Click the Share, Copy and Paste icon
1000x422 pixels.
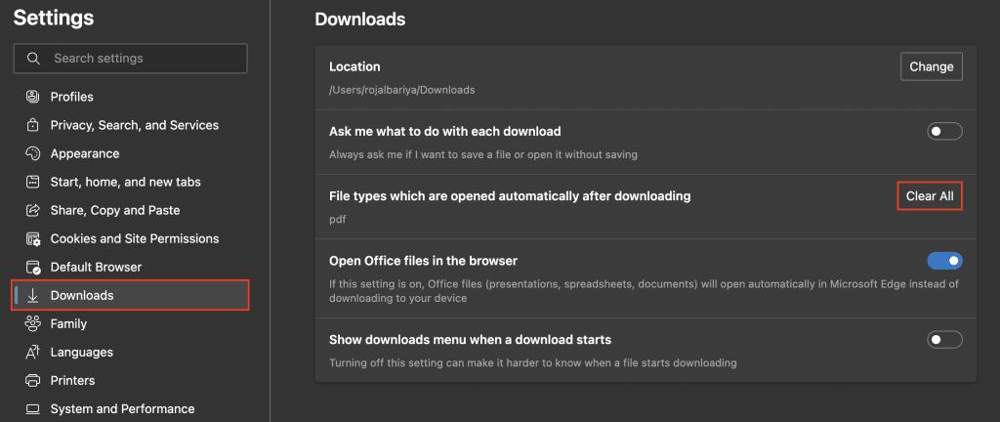pyautogui.click(x=32, y=210)
